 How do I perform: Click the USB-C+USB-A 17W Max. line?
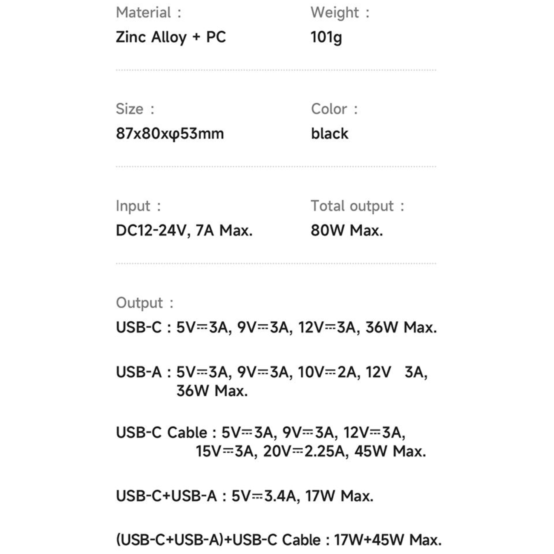(x=245, y=496)
